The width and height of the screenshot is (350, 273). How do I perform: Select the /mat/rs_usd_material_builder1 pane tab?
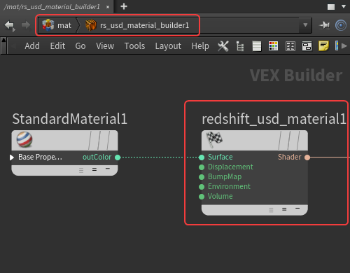coord(52,7)
